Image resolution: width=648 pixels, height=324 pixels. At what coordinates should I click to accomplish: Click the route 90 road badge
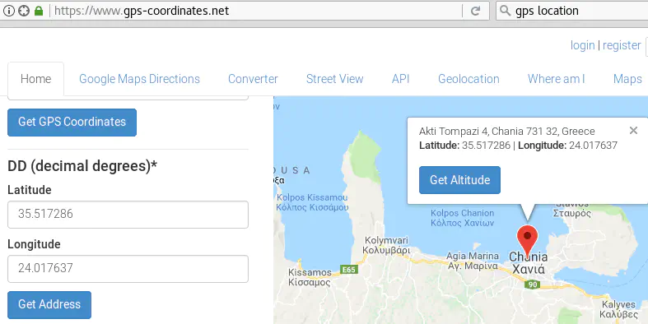533,285
